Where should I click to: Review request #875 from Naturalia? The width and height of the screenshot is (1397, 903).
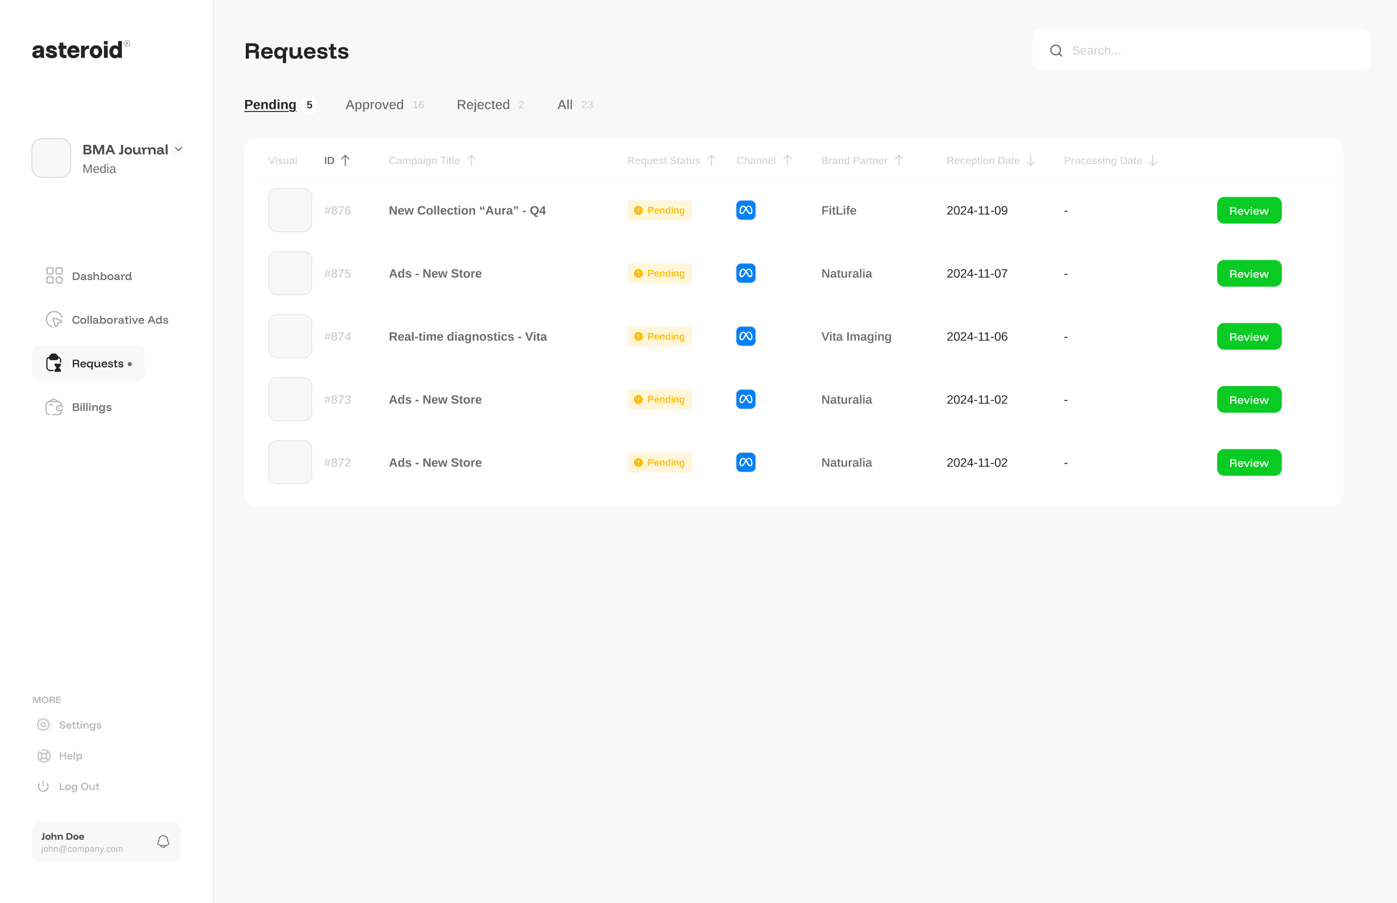pos(1249,273)
